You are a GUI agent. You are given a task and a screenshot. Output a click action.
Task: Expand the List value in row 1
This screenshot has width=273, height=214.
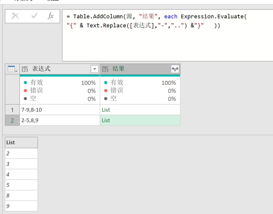pyautogui.click(x=106, y=110)
